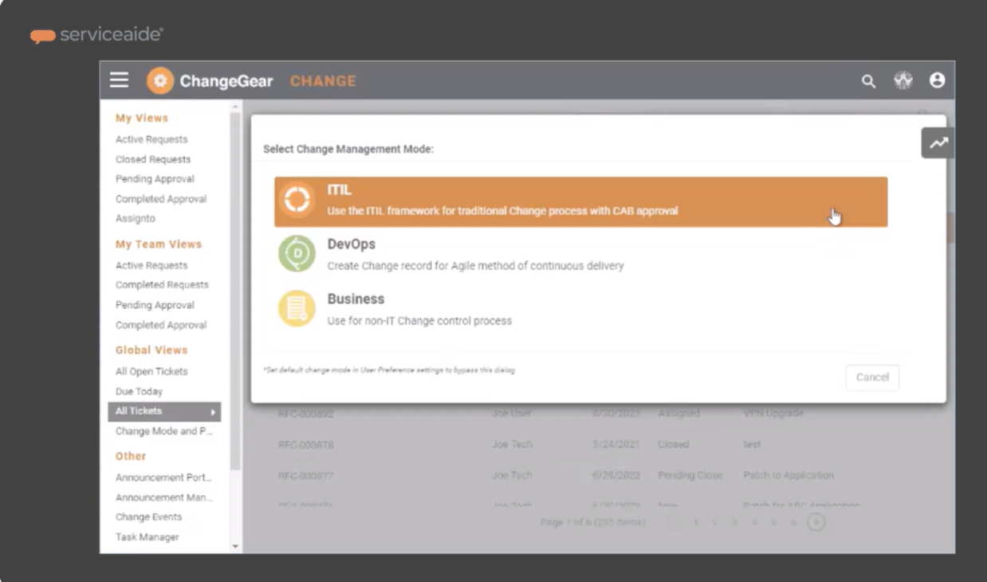The height and width of the screenshot is (582, 987).
Task: Click the VPN Upgrade summary cell
Action: pos(773,414)
